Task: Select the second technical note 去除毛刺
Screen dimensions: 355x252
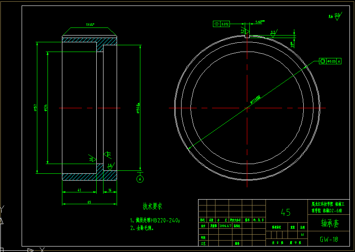Action: (x=142, y=228)
